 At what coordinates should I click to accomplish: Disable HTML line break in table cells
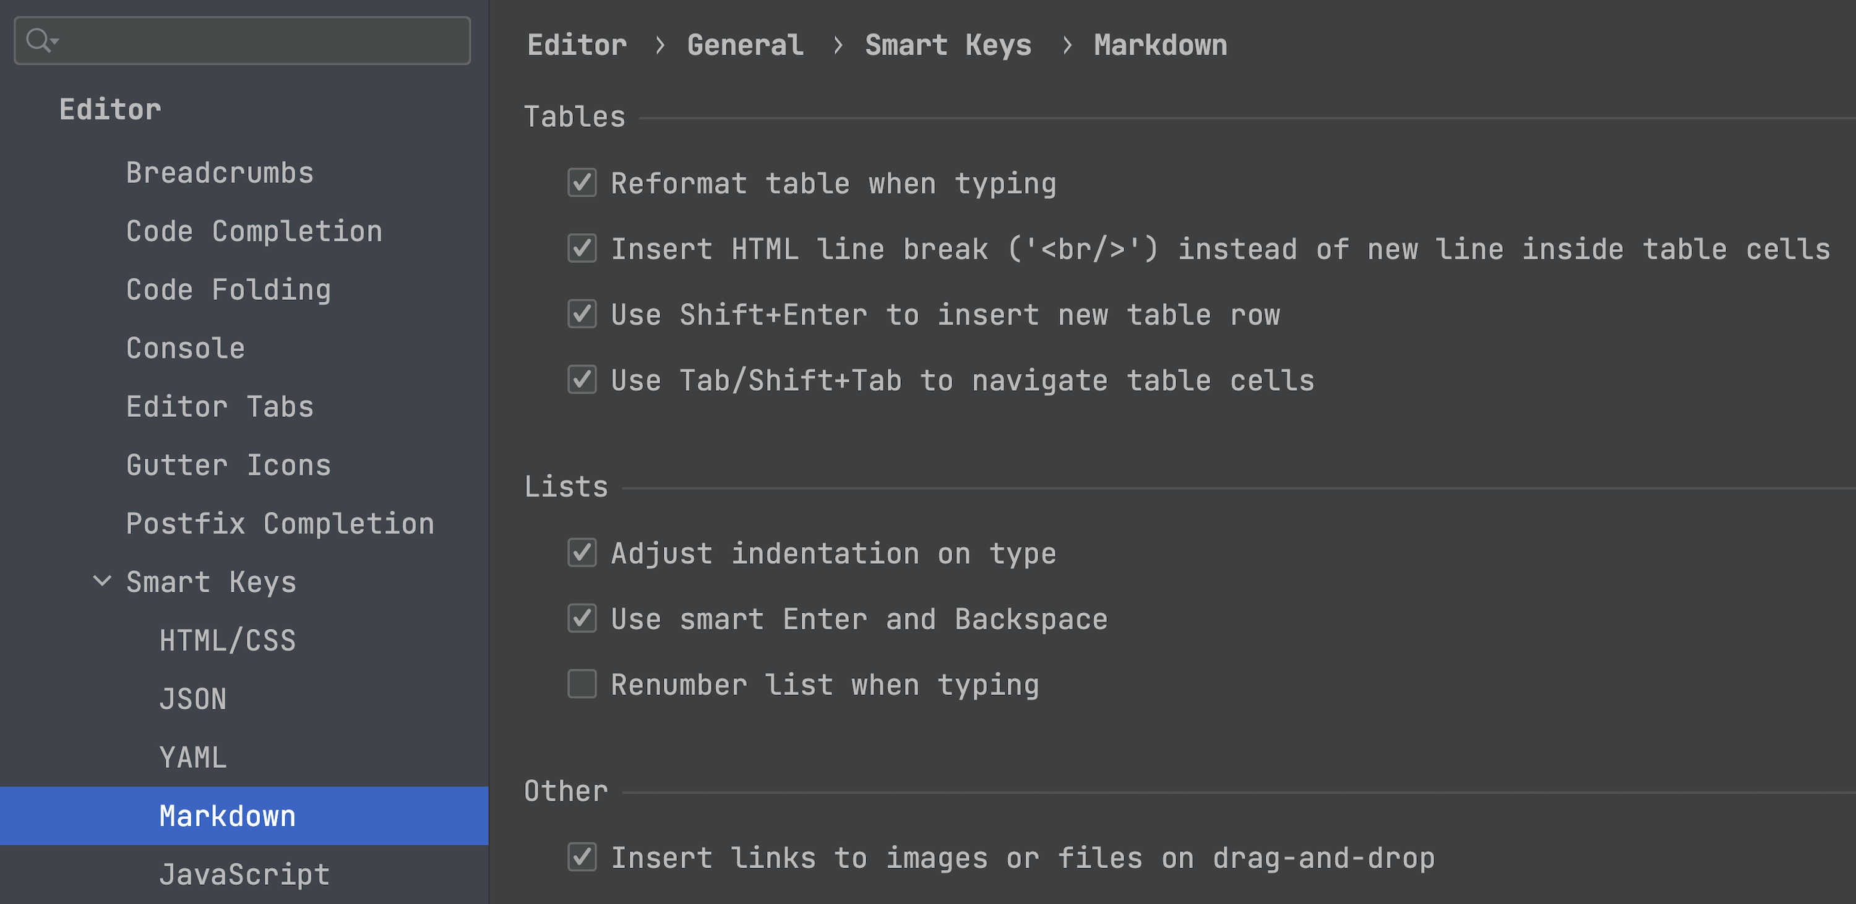[x=582, y=249]
